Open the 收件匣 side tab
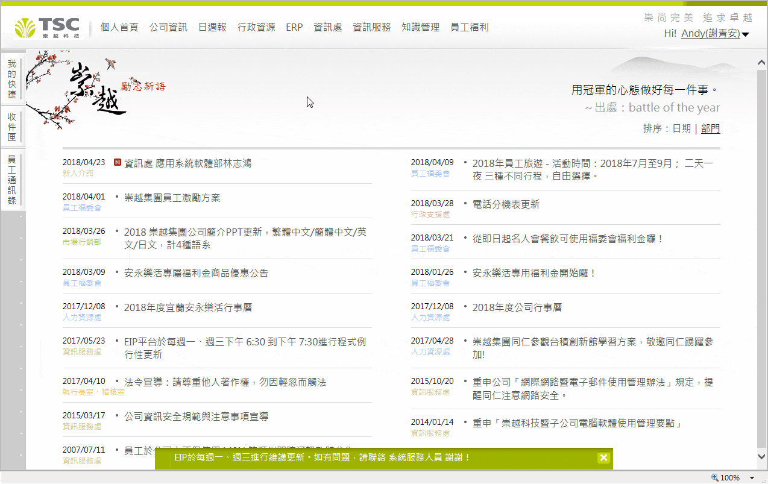The image size is (768, 484). (12, 127)
